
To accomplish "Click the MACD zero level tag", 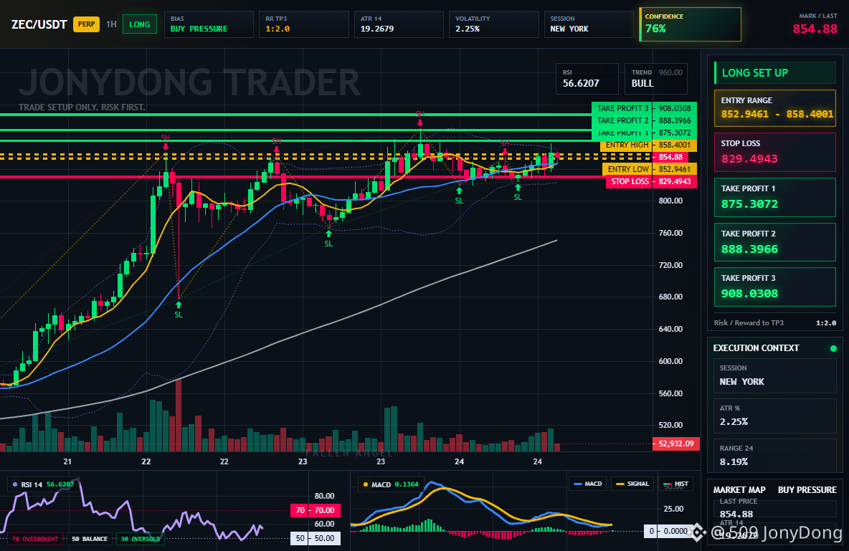I will (x=668, y=531).
